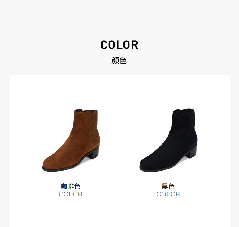
Task: Click the brown boot's top opening
Action: [86, 111]
